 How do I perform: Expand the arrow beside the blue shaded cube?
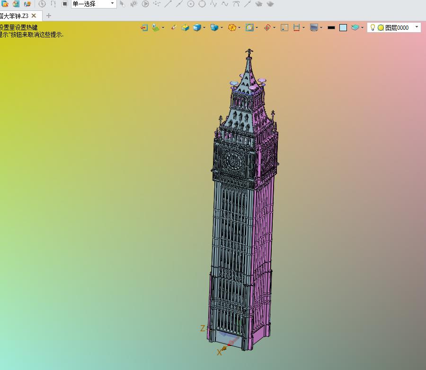(x=204, y=28)
